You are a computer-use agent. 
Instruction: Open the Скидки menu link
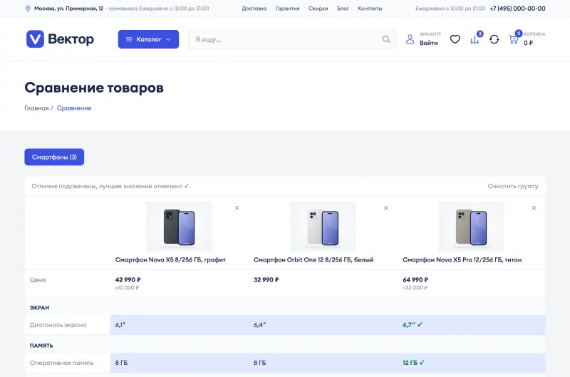pos(318,9)
